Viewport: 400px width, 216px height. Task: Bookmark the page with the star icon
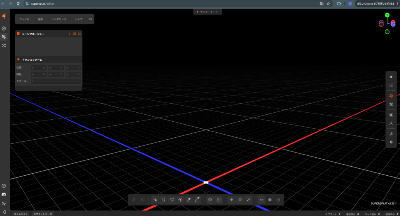click(328, 4)
